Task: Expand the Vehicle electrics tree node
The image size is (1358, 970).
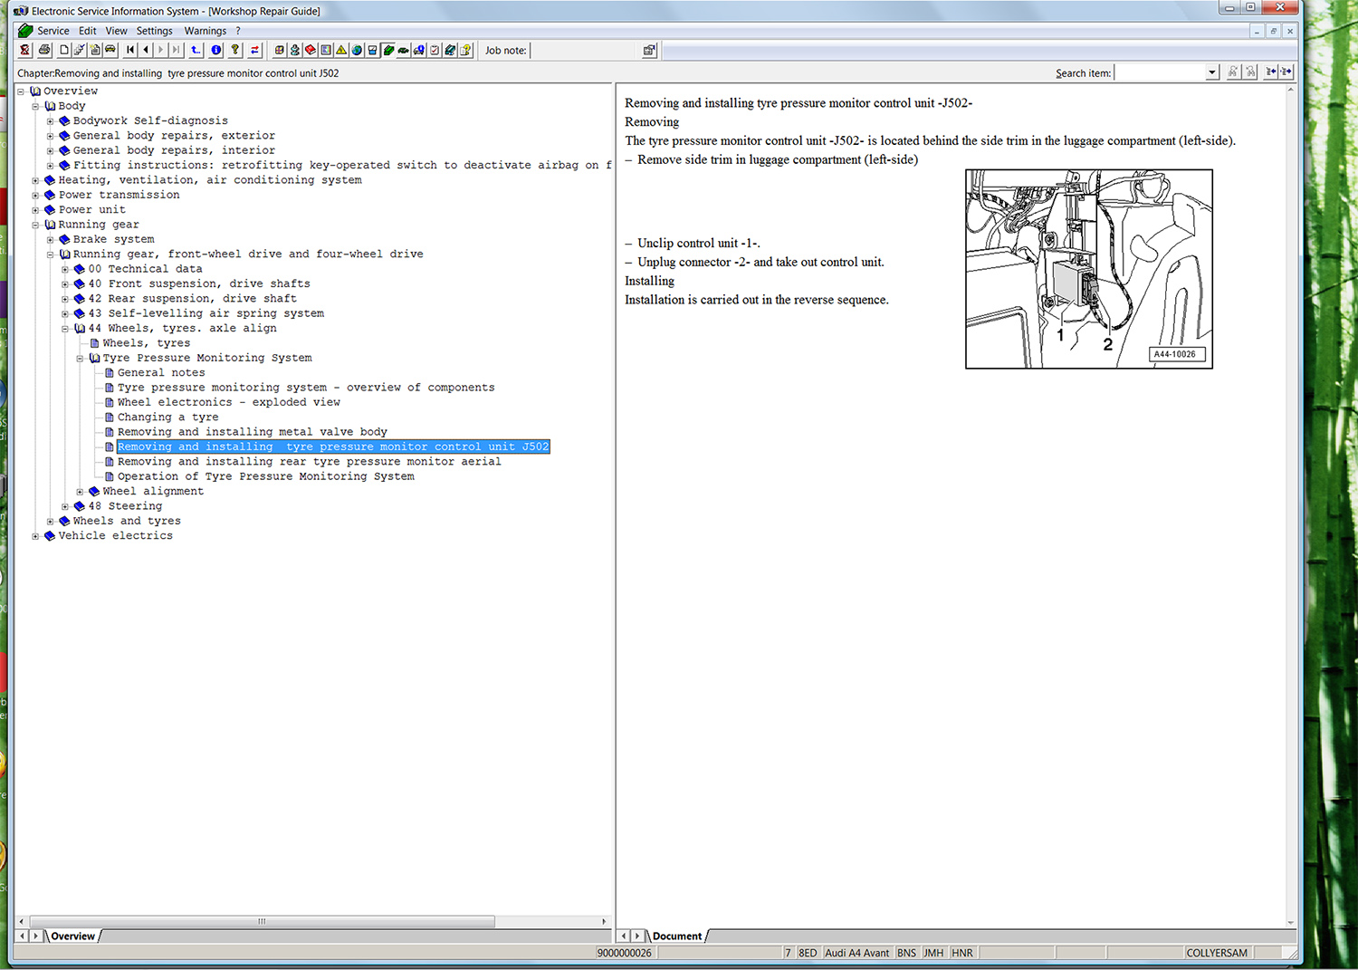Action: (35, 536)
